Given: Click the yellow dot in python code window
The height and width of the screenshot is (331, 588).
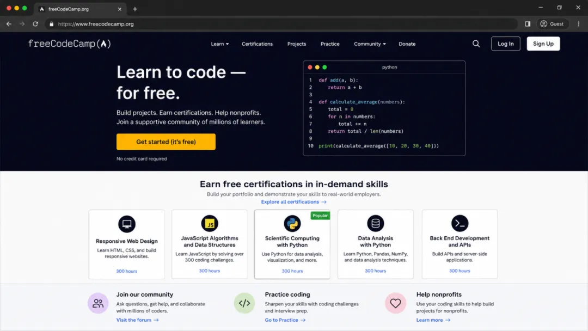Looking at the screenshot, I should click(317, 68).
